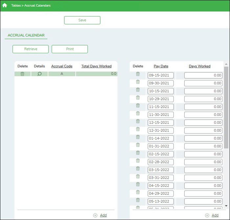Edit days worked for 02-15-2022
Screen dimensions: 230x220
click(x=203, y=154)
